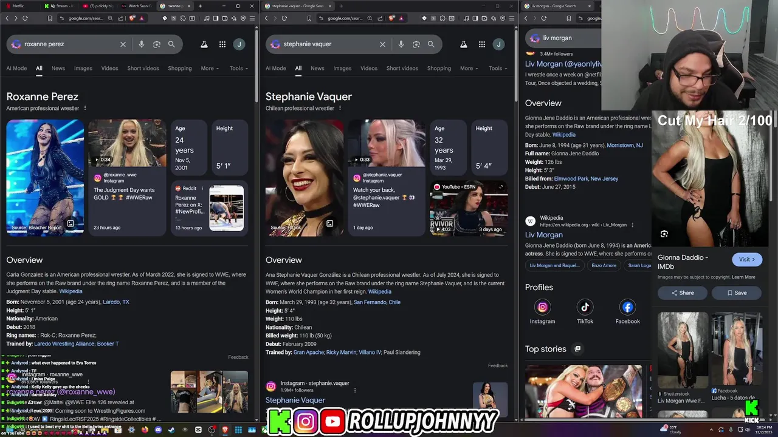Select News tab in stephanie vaquer window
This screenshot has width=778, height=437.
point(317,69)
